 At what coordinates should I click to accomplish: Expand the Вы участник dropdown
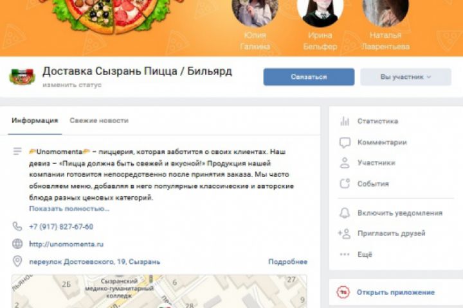(406, 77)
